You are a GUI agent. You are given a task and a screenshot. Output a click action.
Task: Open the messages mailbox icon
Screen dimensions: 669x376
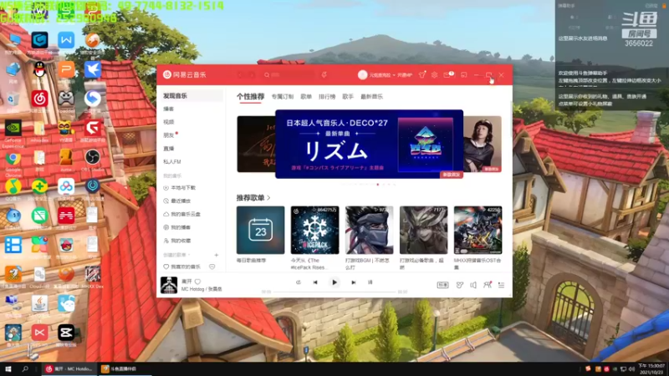(447, 74)
